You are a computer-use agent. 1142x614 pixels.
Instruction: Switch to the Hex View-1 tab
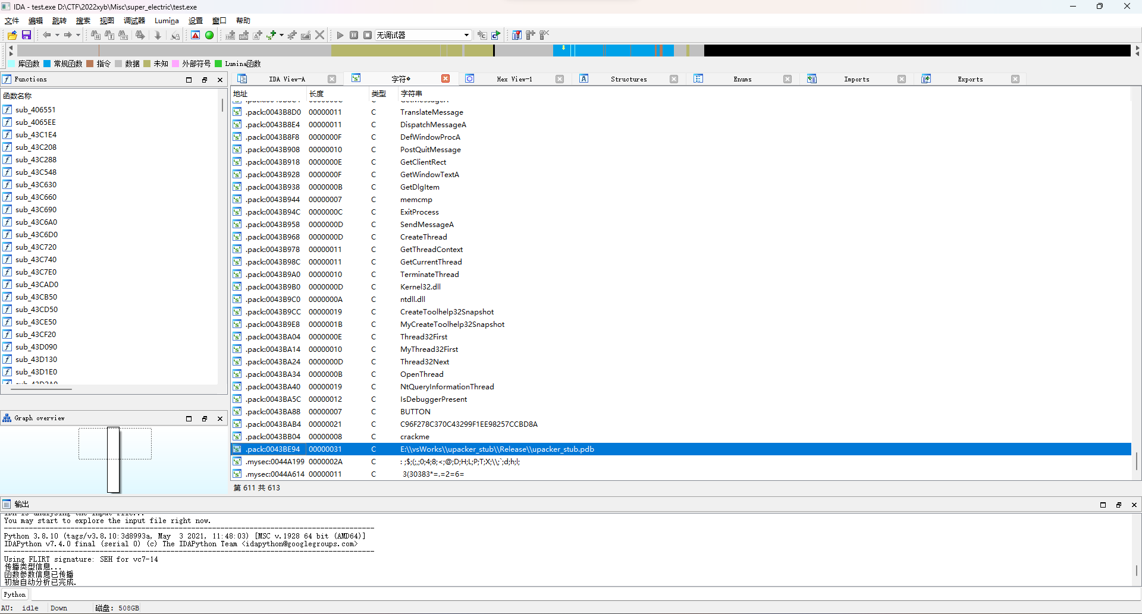[x=514, y=79]
